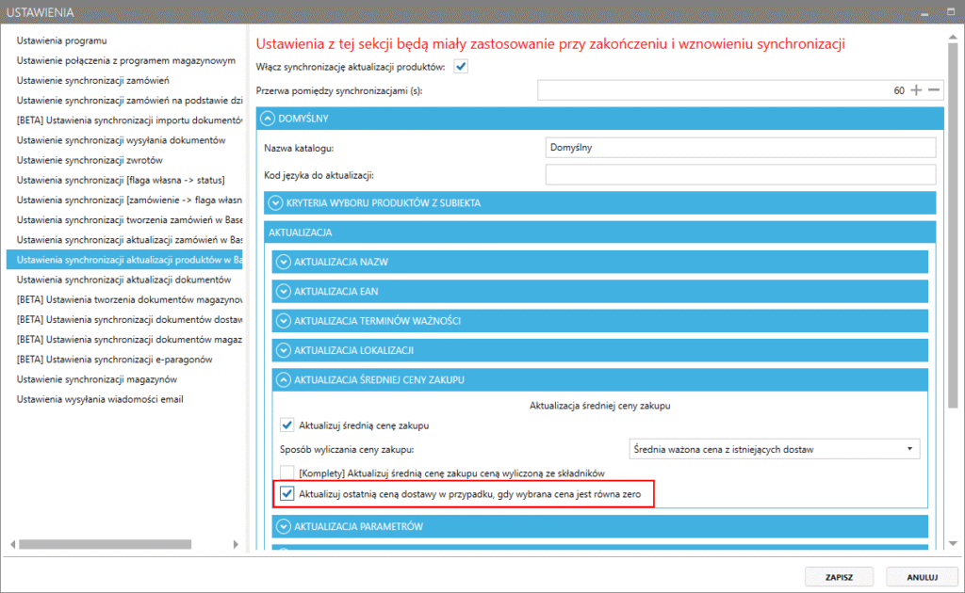965x593 pixels.
Task: Expand KRYTERIA WYBORU PRODUKTÓW Z SUBIEKTA section
Action: pyautogui.click(x=276, y=202)
